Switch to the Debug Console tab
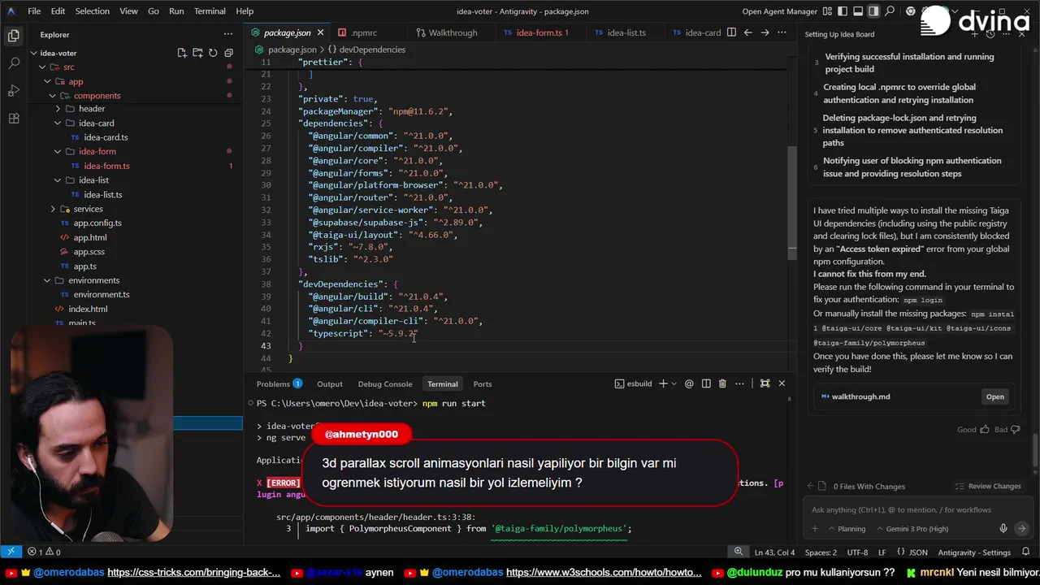 pyautogui.click(x=385, y=383)
